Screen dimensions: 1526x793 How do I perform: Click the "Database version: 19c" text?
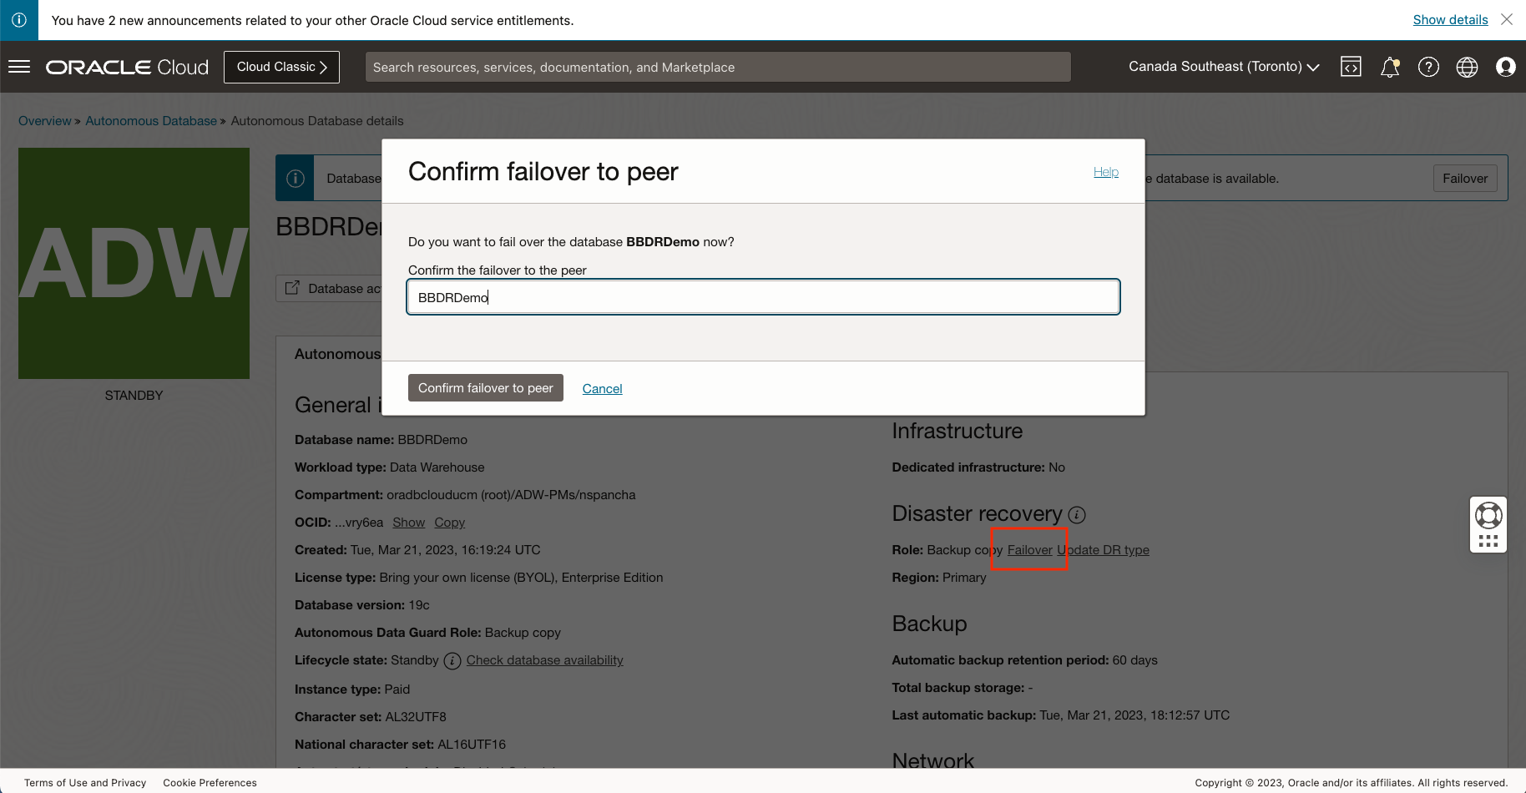click(362, 605)
